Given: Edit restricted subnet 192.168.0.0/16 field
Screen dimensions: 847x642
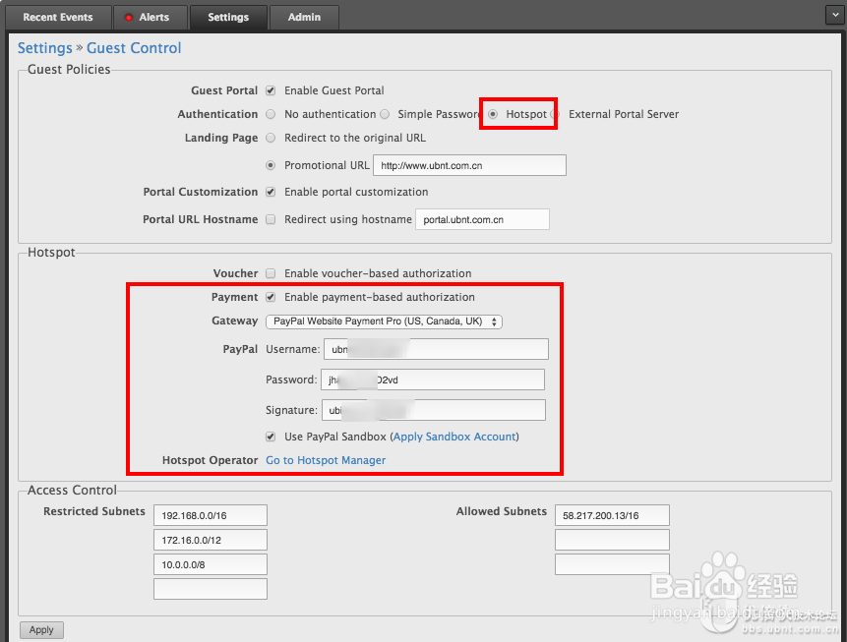Looking at the screenshot, I should [x=211, y=515].
